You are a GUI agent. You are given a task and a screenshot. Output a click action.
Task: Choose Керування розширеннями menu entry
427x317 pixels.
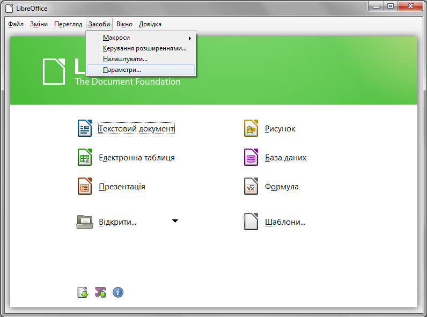click(141, 48)
